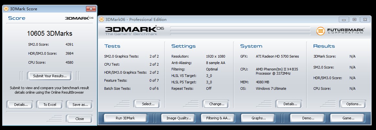The image size is (376, 130).
Task: Click HDR/SM3.0 Score value 3984
Action: pos(69,53)
